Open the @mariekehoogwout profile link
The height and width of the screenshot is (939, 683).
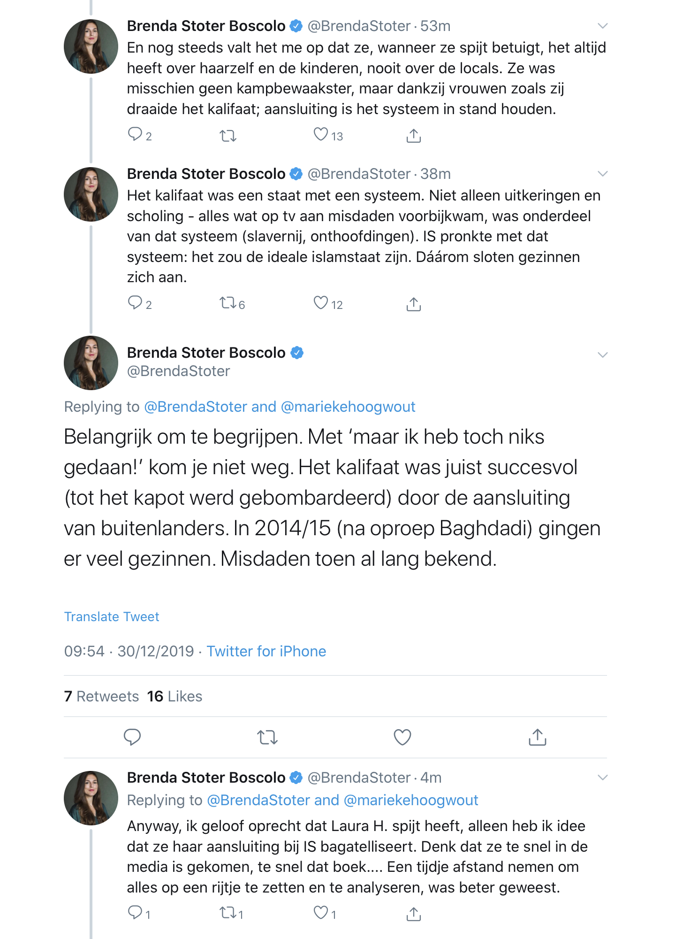[x=348, y=407]
